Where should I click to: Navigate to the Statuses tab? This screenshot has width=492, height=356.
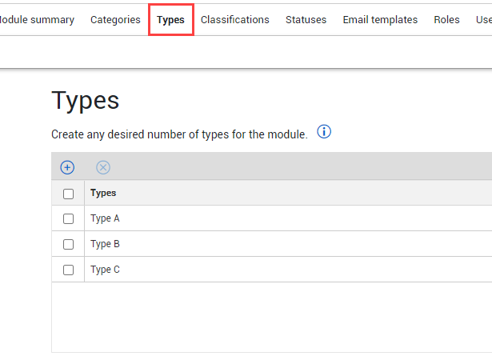[x=306, y=20]
